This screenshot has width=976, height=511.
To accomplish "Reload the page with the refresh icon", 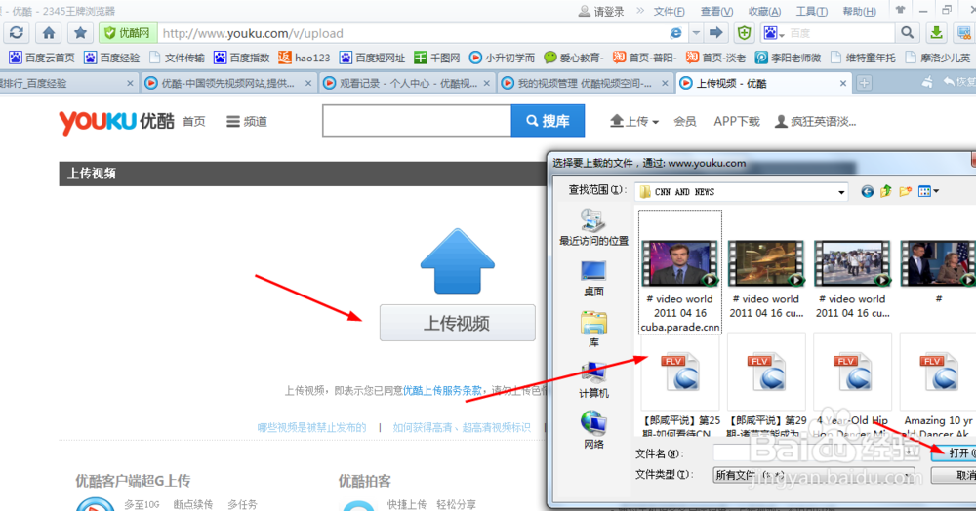I will coord(17,33).
